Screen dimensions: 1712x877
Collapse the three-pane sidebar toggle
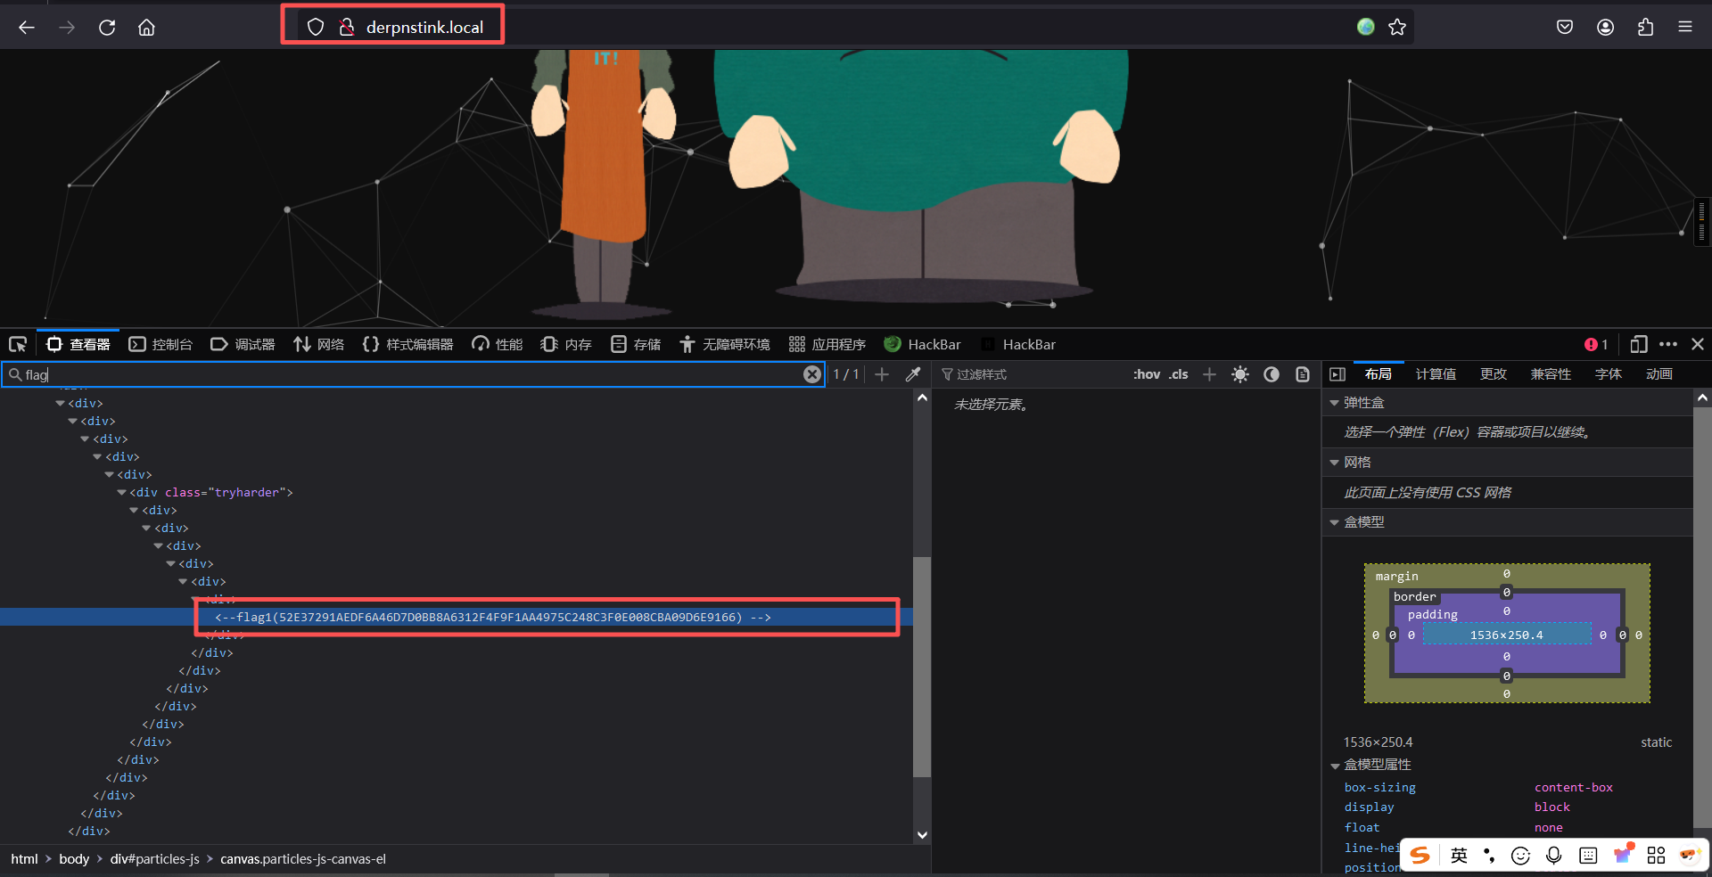(x=1337, y=374)
